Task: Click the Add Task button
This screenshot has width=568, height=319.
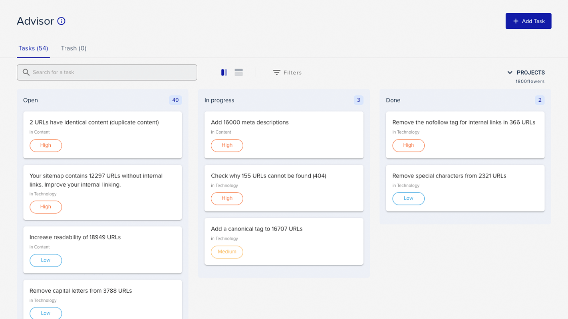Action: 528,21
